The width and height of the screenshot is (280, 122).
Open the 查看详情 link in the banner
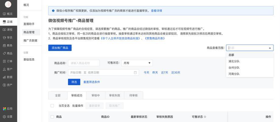point(156,11)
